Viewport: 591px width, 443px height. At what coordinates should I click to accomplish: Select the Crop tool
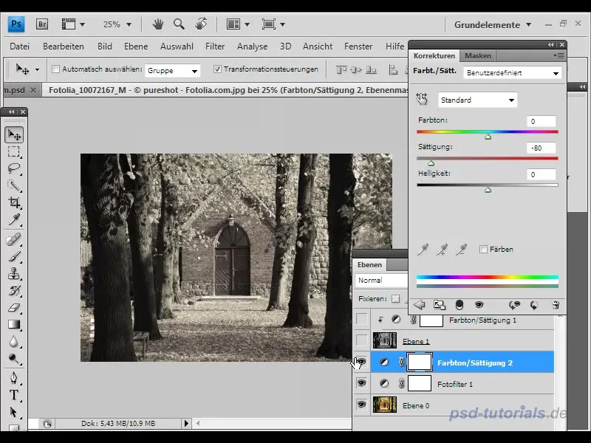14,202
